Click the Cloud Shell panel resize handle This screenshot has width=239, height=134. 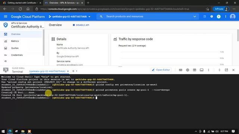[x=120, y=66]
